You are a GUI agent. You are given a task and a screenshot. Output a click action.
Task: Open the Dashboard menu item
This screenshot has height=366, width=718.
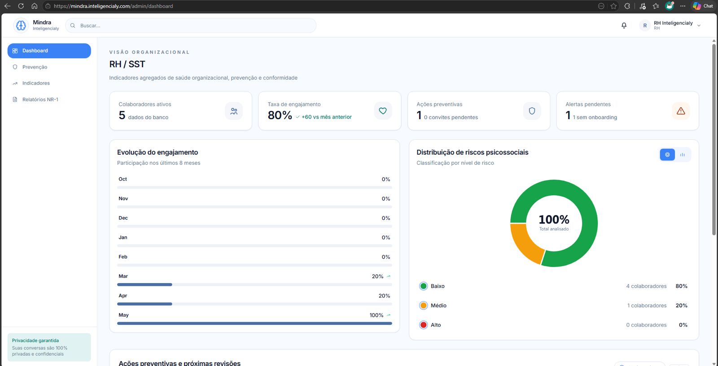[49, 51]
